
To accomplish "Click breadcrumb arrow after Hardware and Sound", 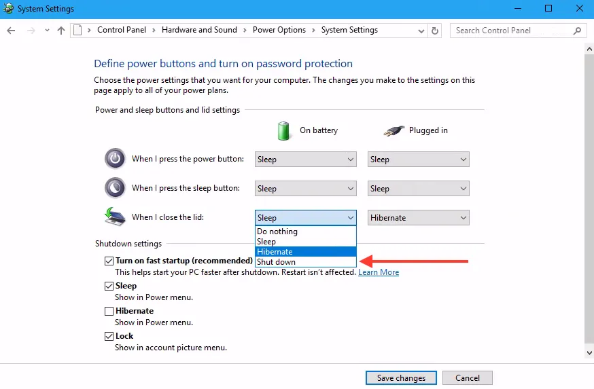I will coord(245,31).
